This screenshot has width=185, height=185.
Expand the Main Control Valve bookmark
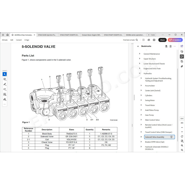(141, 120)
